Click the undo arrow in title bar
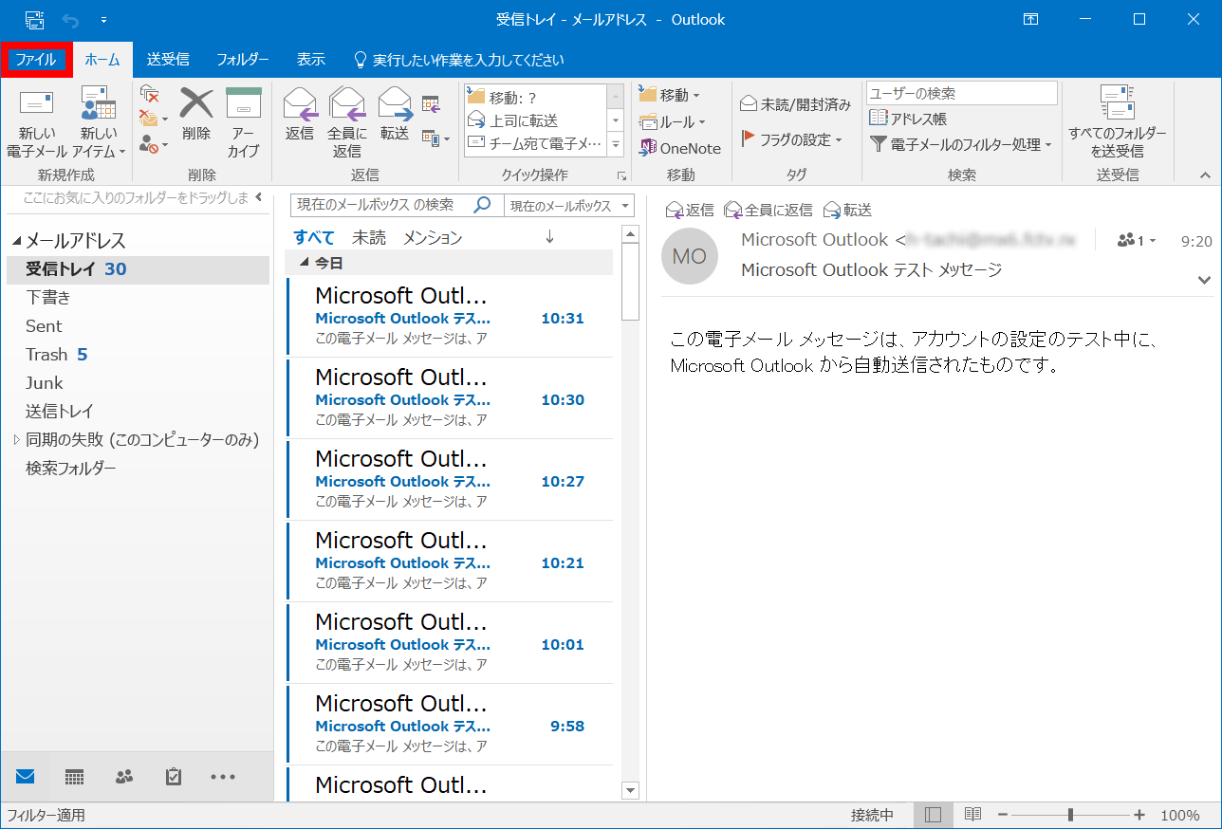 (71, 19)
